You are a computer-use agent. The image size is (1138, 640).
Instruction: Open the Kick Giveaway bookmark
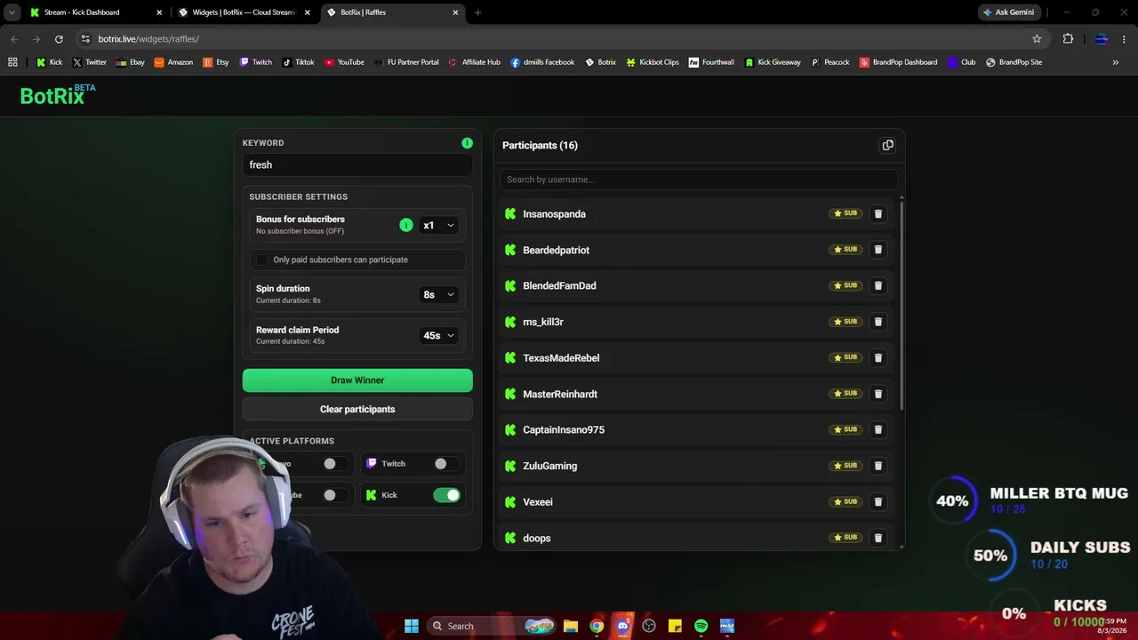point(773,62)
